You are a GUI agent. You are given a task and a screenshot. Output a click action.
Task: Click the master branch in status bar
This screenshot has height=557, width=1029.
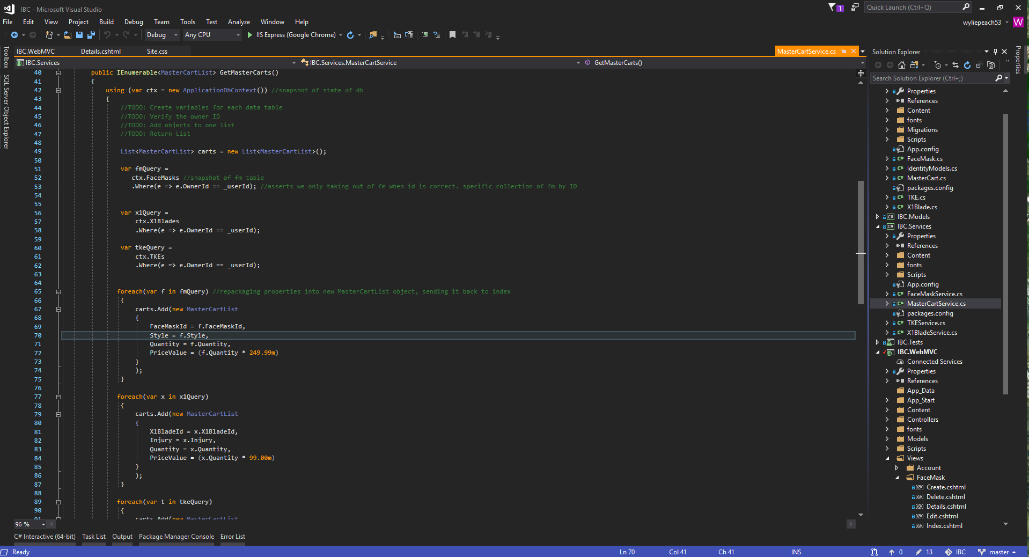(998, 552)
